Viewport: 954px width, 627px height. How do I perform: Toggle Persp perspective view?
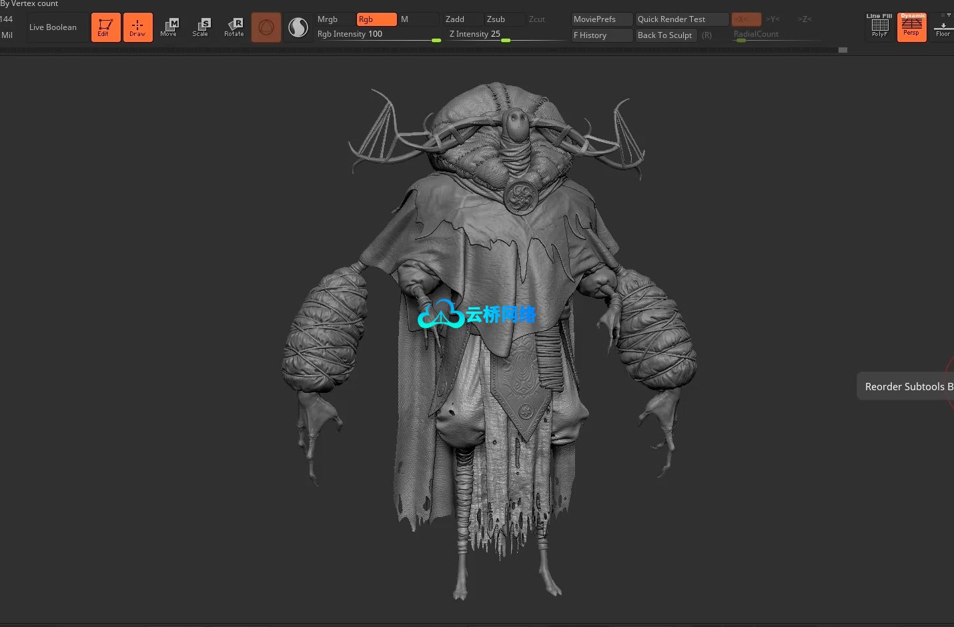tap(911, 27)
